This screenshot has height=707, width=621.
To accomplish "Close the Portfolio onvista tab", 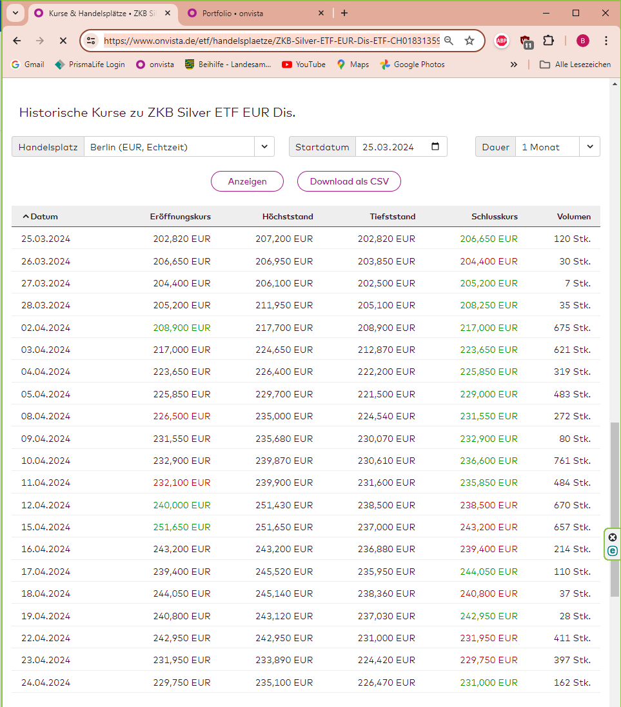I will pyautogui.click(x=321, y=13).
